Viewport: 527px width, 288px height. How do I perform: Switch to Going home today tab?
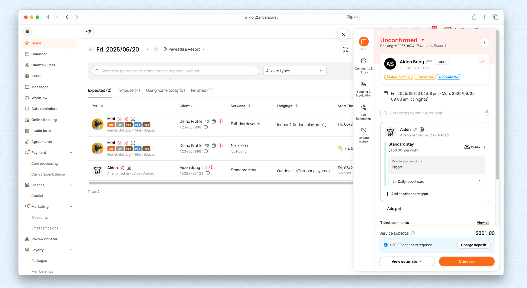(x=165, y=91)
